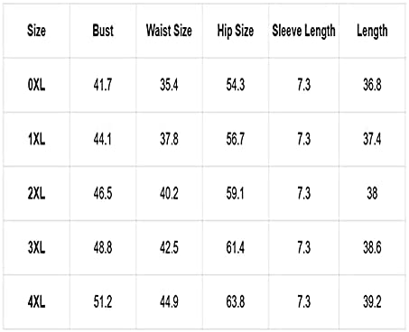This screenshot has height=332, width=409.
Task: Click the 4XL size row label
Action: click(x=36, y=302)
